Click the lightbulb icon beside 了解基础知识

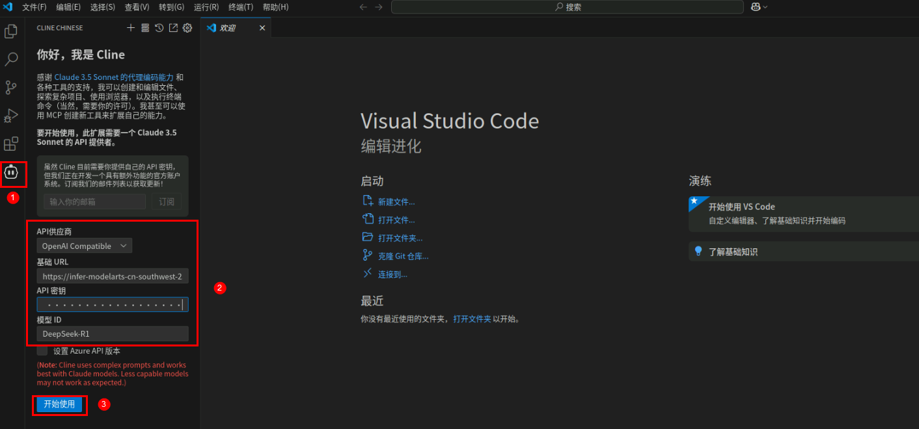point(698,251)
